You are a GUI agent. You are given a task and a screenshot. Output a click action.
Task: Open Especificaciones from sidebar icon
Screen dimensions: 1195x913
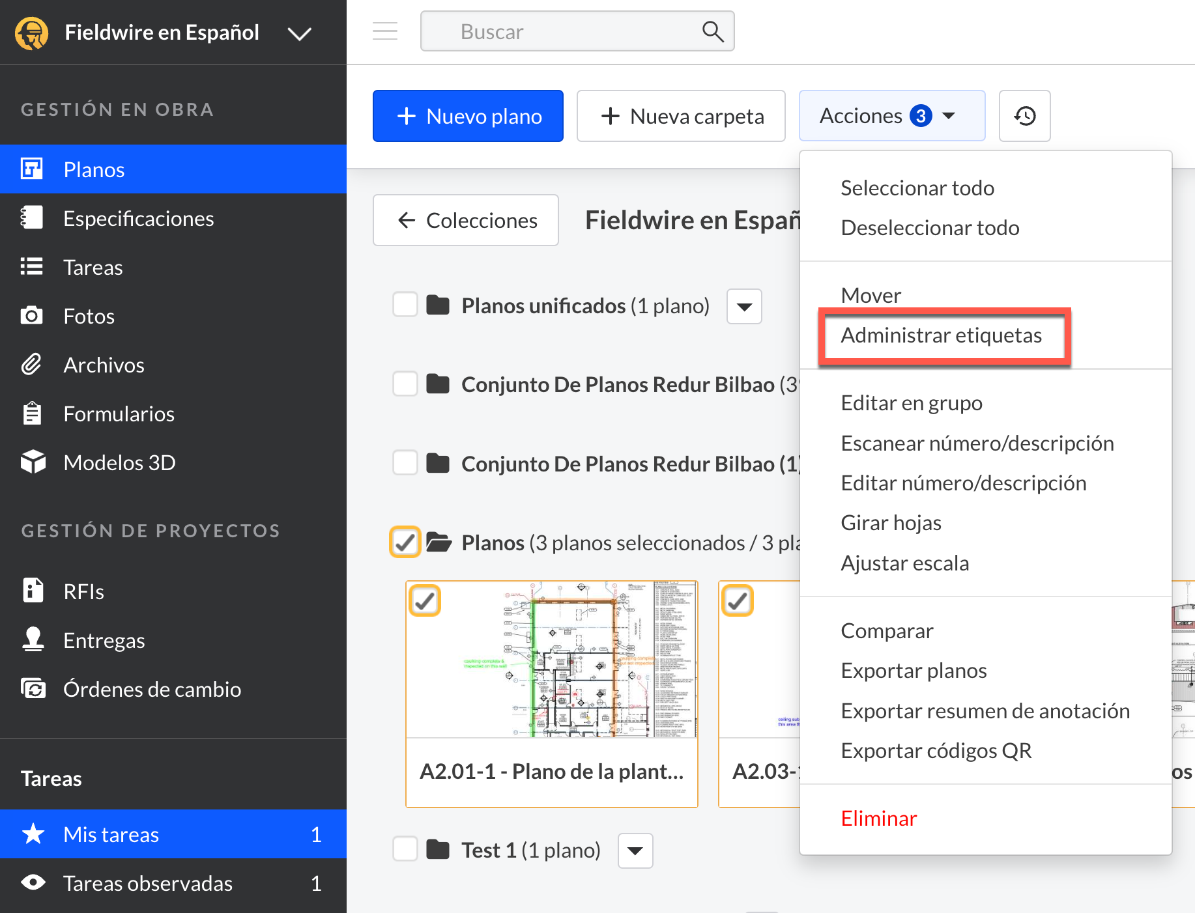point(32,218)
